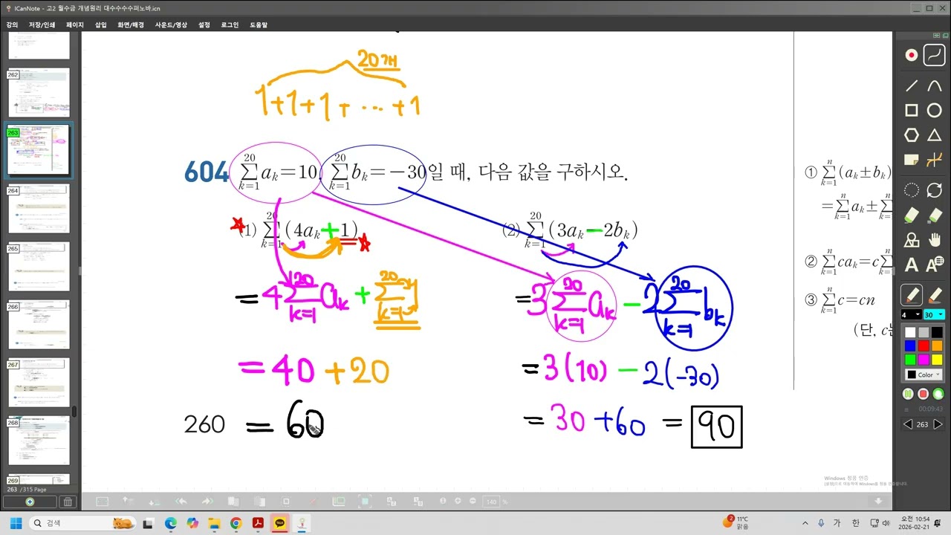Viewport: 951px width, 535px height.
Task: Select the green highlighter pen
Action: (911, 215)
